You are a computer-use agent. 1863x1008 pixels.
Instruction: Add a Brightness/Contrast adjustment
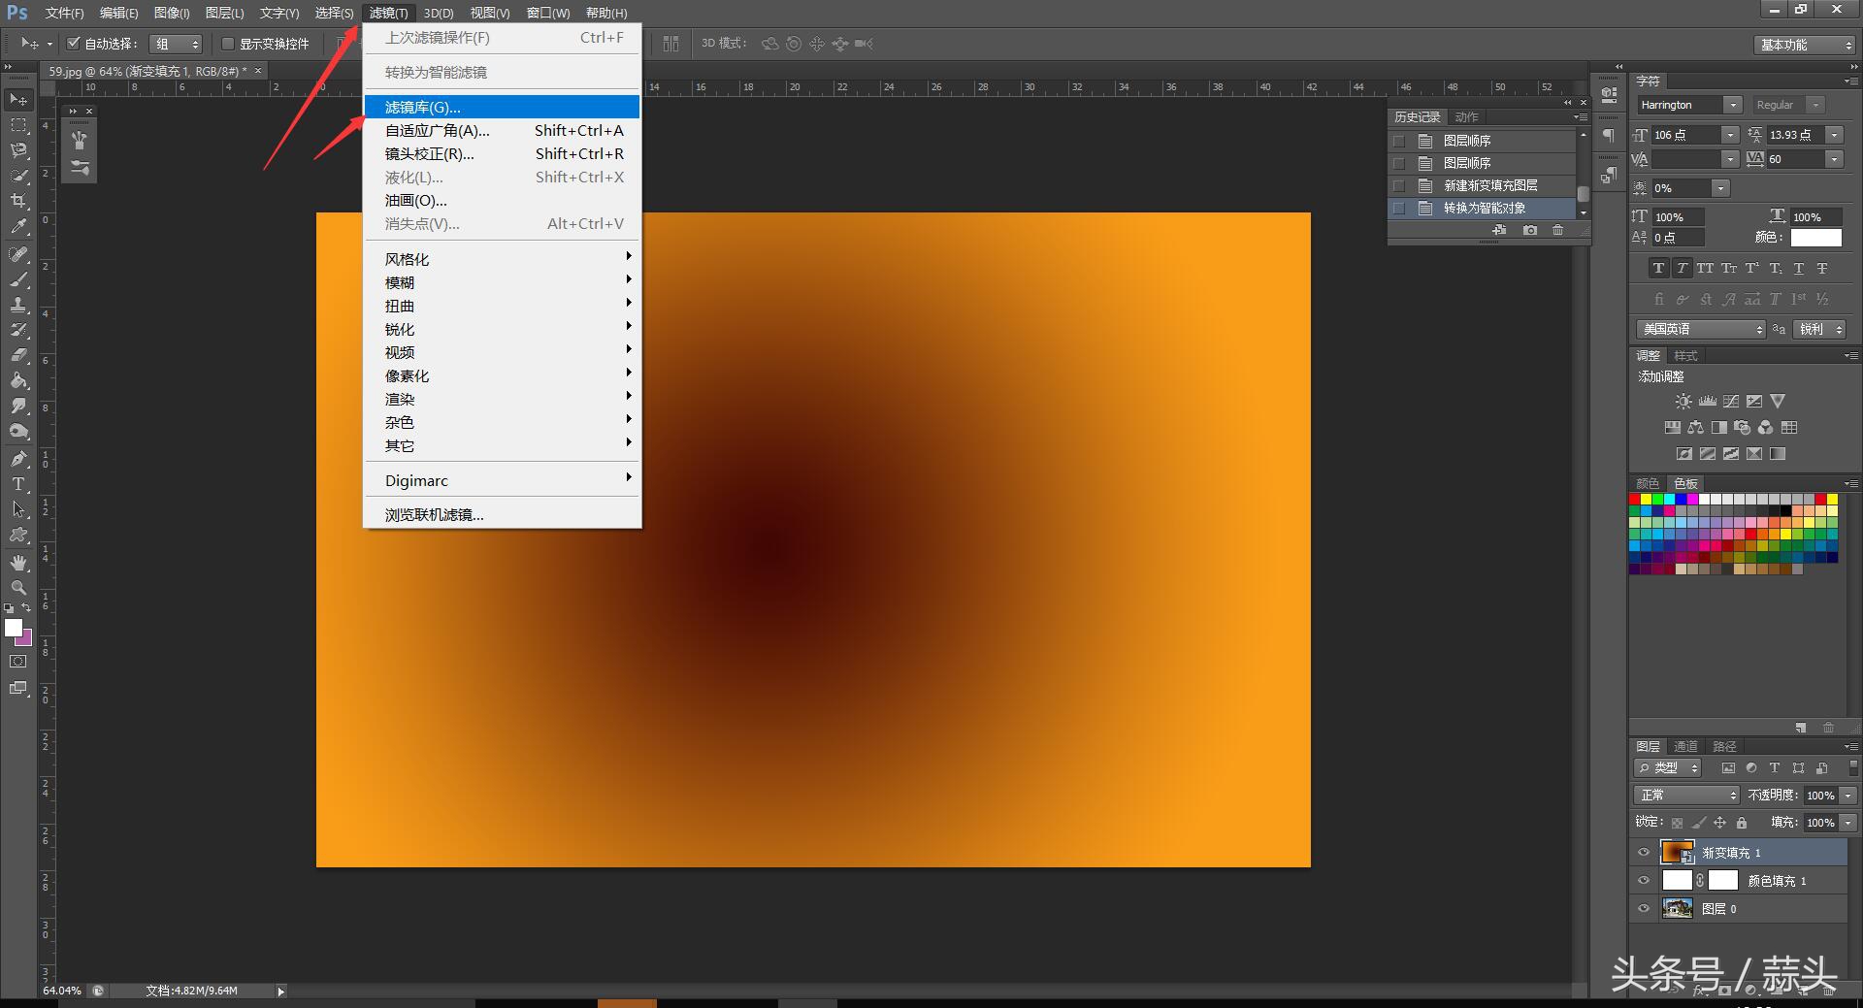(x=1683, y=401)
